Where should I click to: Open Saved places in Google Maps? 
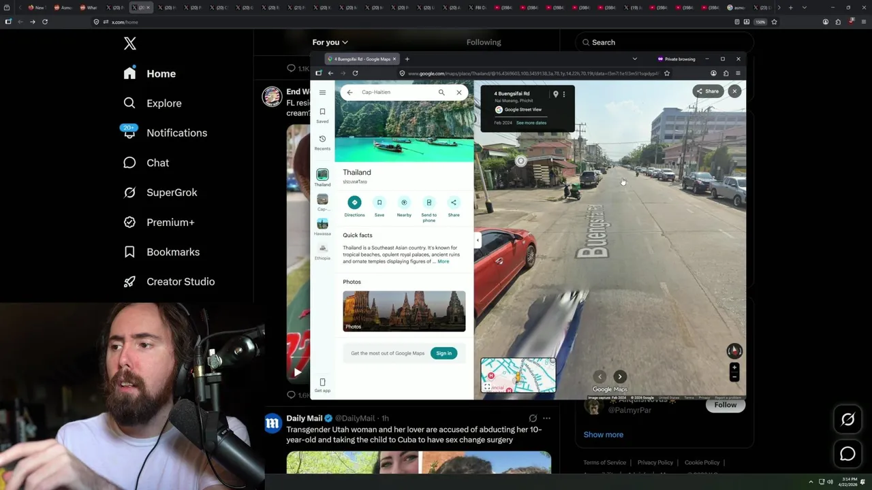pos(322,115)
